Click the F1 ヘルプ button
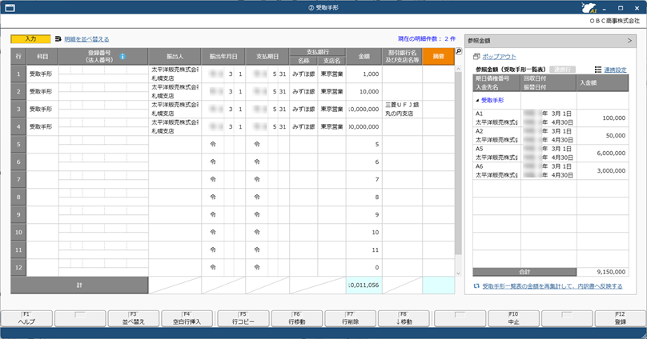647x339 pixels. [26, 318]
